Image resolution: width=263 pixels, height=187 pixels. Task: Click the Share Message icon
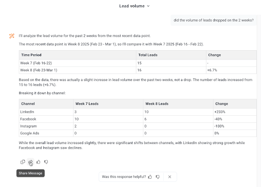click(30, 162)
